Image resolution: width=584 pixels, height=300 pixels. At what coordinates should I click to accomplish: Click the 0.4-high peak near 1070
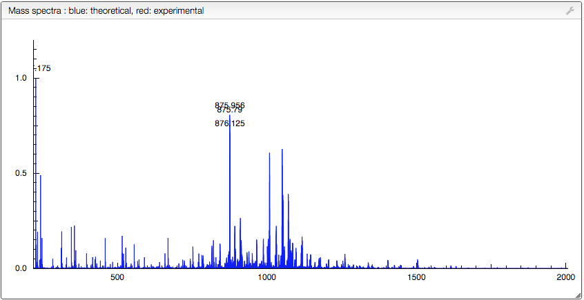289,231
